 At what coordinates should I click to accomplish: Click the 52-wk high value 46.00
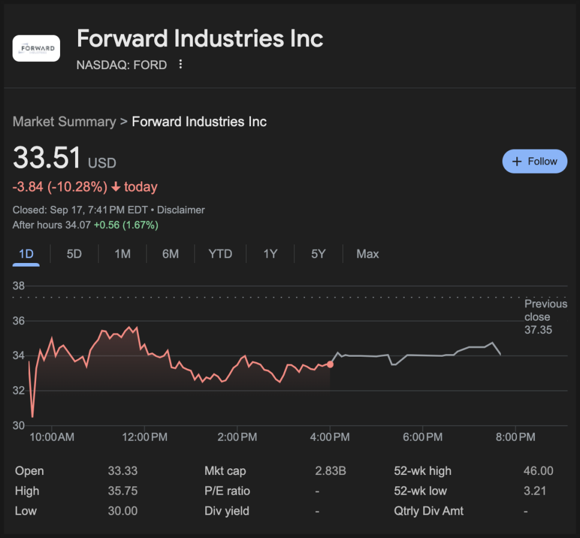tap(539, 471)
